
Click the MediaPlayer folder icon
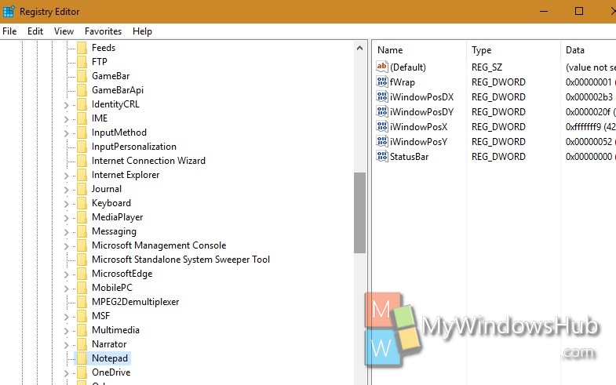pos(82,217)
